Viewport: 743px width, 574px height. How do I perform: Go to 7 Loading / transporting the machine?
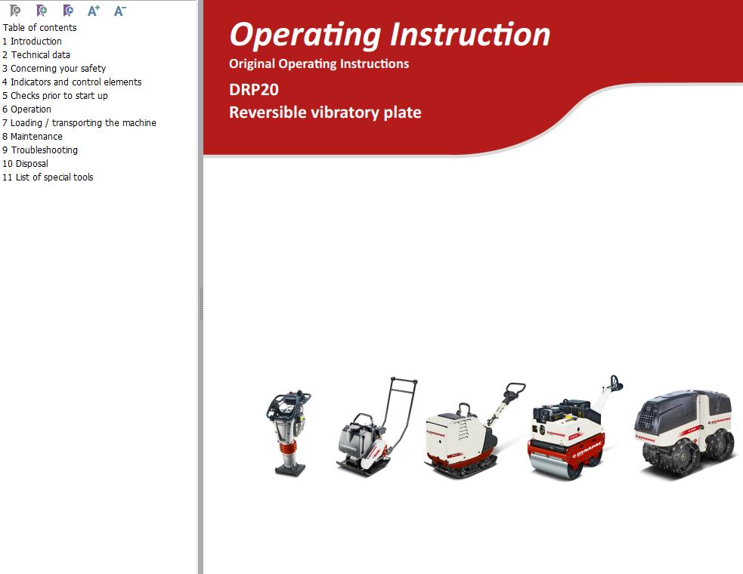pos(79,122)
